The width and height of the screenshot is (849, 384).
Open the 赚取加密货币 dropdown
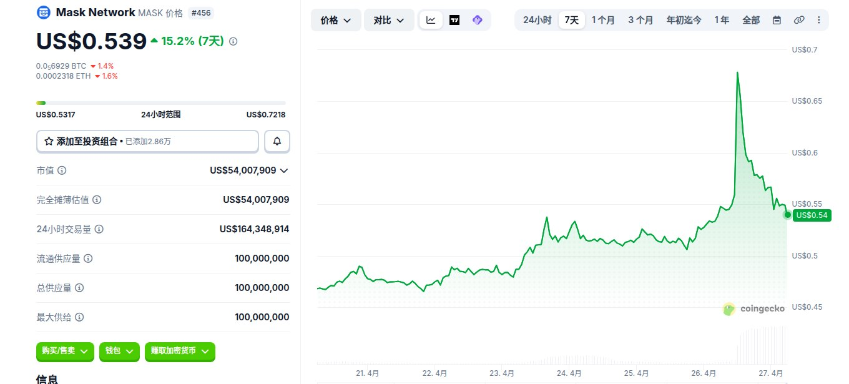(x=180, y=351)
